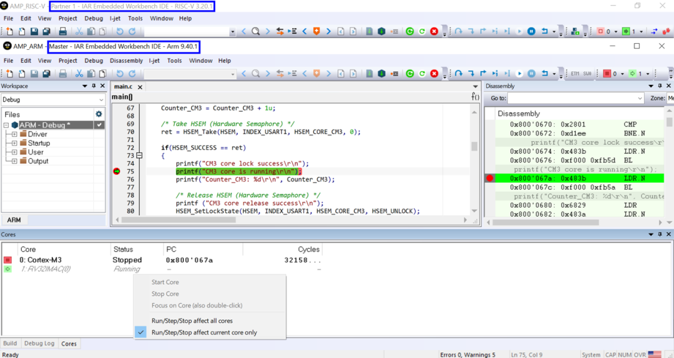Click Step Into icon in Master toolbar

471,74
